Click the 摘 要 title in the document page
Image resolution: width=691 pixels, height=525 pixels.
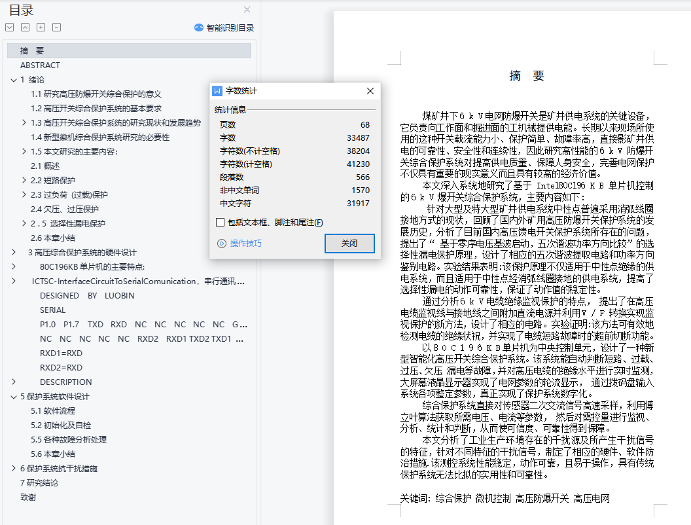(x=527, y=76)
